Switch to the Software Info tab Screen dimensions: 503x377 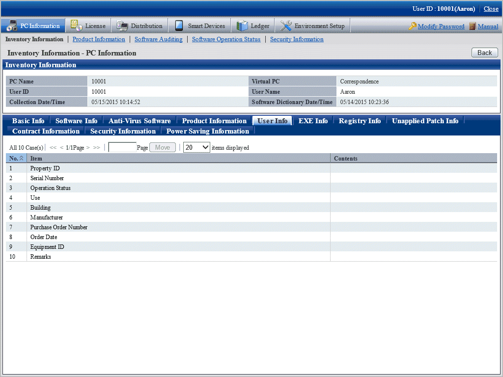(76, 121)
